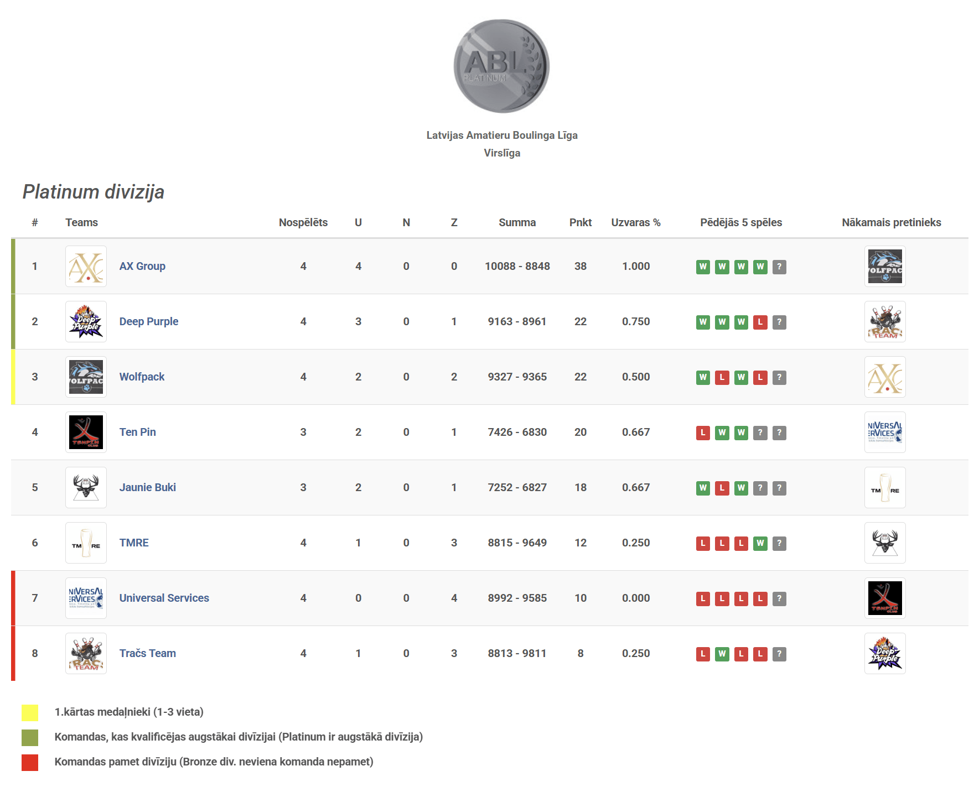
Task: Click the red L badge in Deep Purple's row
Action: (x=760, y=322)
